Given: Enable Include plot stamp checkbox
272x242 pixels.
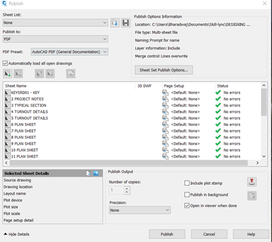Looking at the screenshot, I should pos(187,183).
